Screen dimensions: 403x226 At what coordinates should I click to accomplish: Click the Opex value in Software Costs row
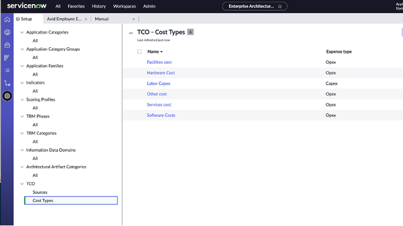[x=331, y=115]
